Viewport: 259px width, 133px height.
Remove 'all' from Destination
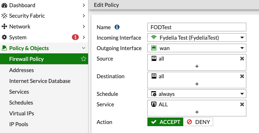pyautogui.click(x=242, y=76)
